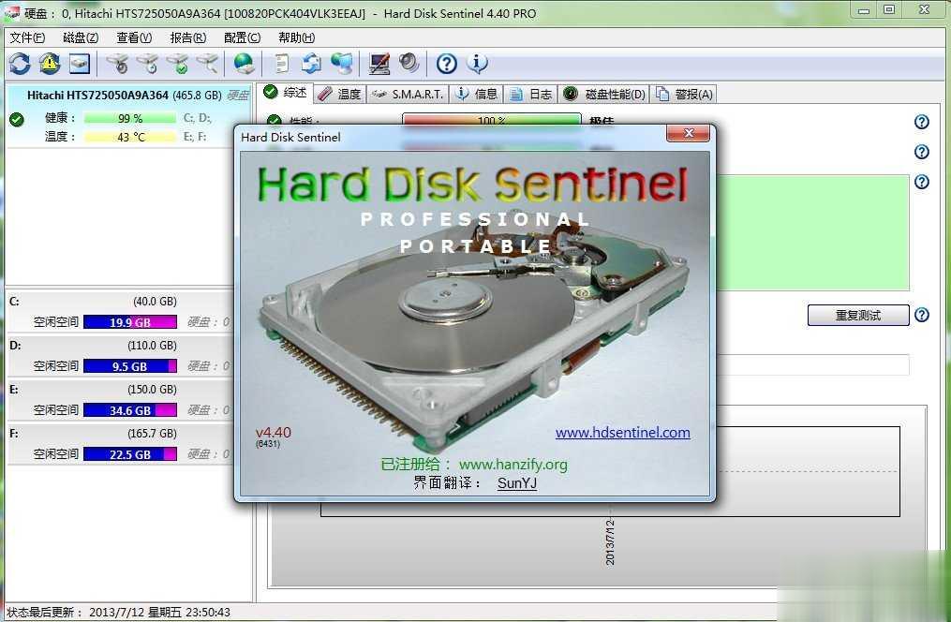Click the help icon next to performance bar
The height and width of the screenshot is (622, 951).
[x=921, y=122]
